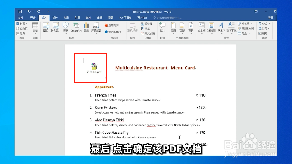The image size is (292, 164).
Task: Add a 书签 bookmark
Action: (145, 29)
